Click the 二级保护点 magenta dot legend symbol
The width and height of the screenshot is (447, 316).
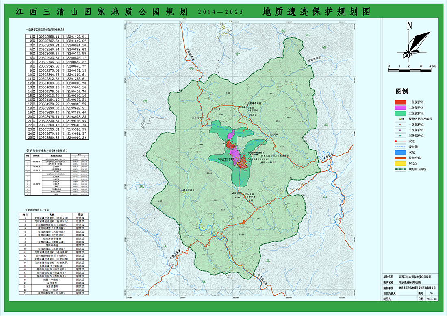(400, 130)
